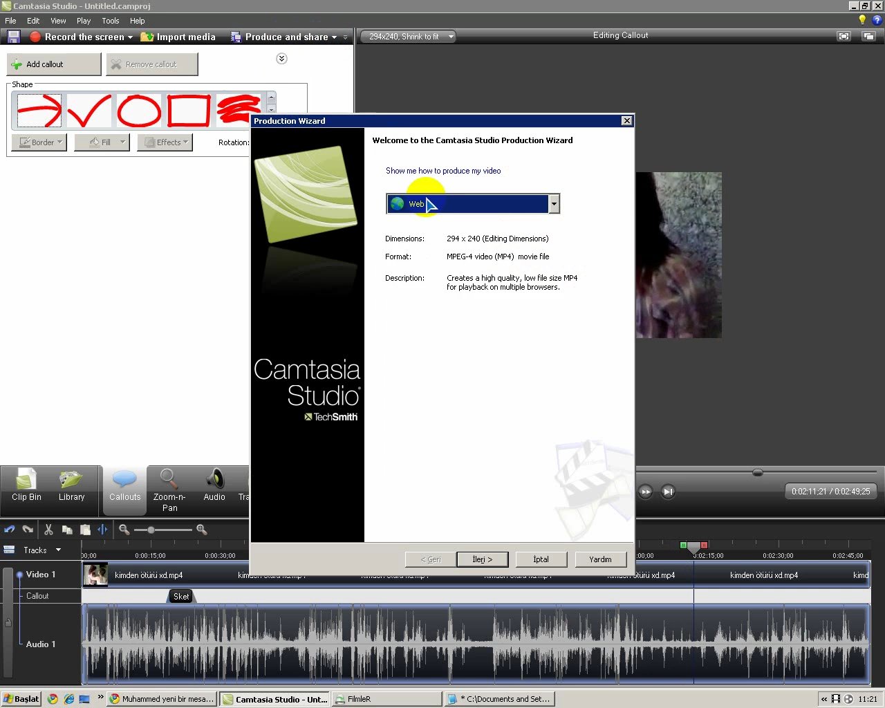Image resolution: width=885 pixels, height=708 pixels.
Task: Select the red scribble sketch shape
Action: click(239, 111)
